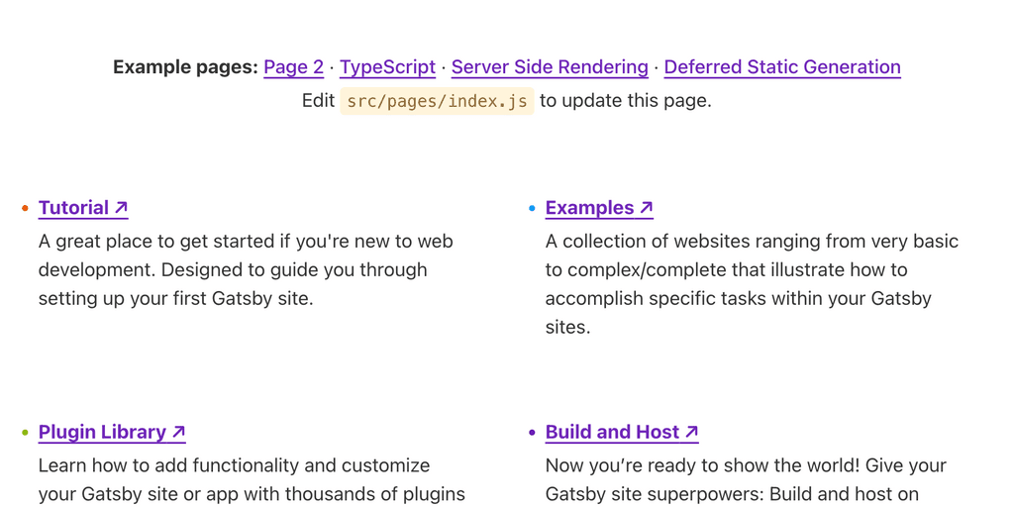Image resolution: width=1014 pixels, height=507 pixels.
Task: Click the orange bullet before Tutorial
Action: pyautogui.click(x=25, y=208)
